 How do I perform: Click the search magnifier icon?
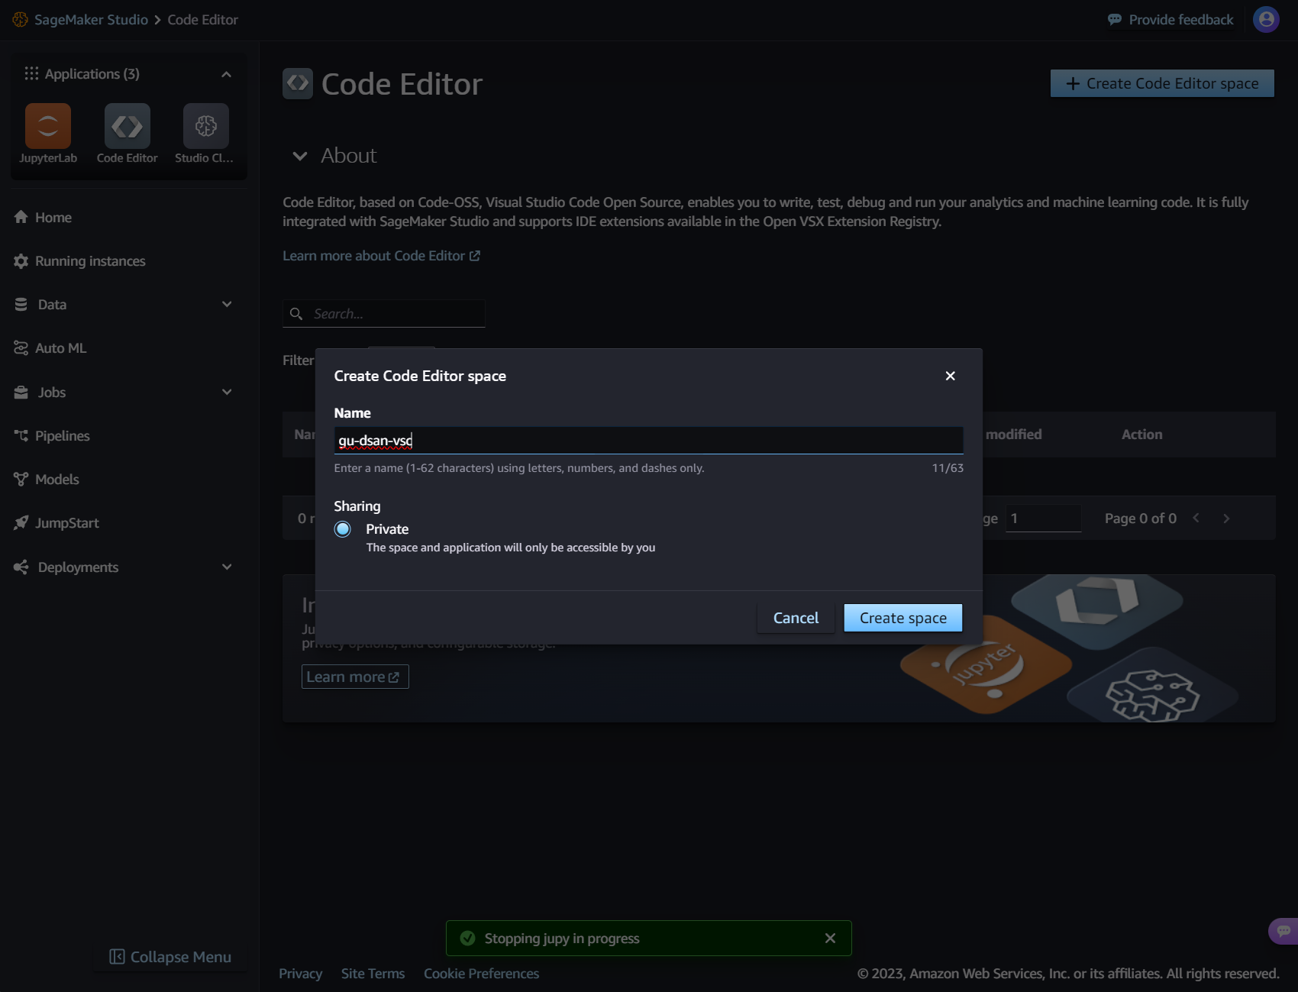[296, 314]
